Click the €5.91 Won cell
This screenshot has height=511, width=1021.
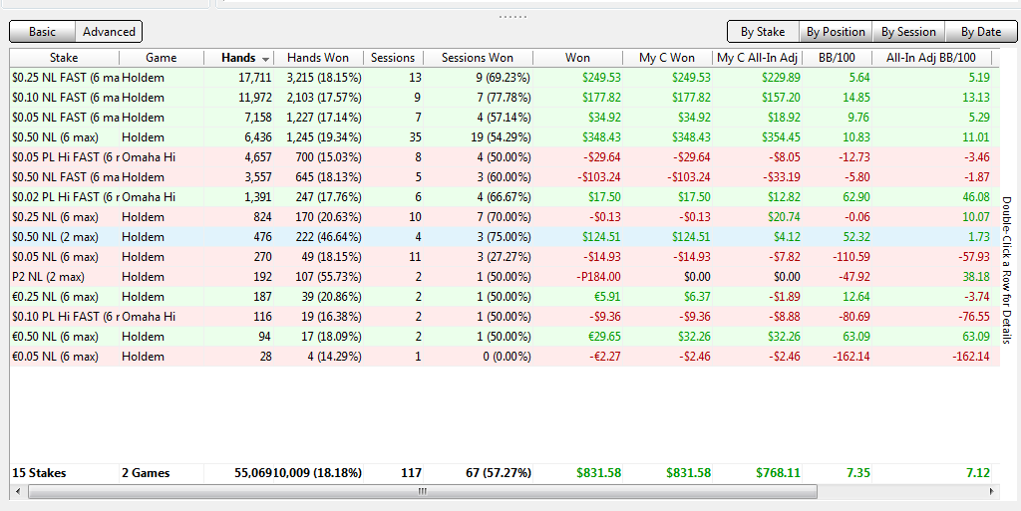click(605, 297)
